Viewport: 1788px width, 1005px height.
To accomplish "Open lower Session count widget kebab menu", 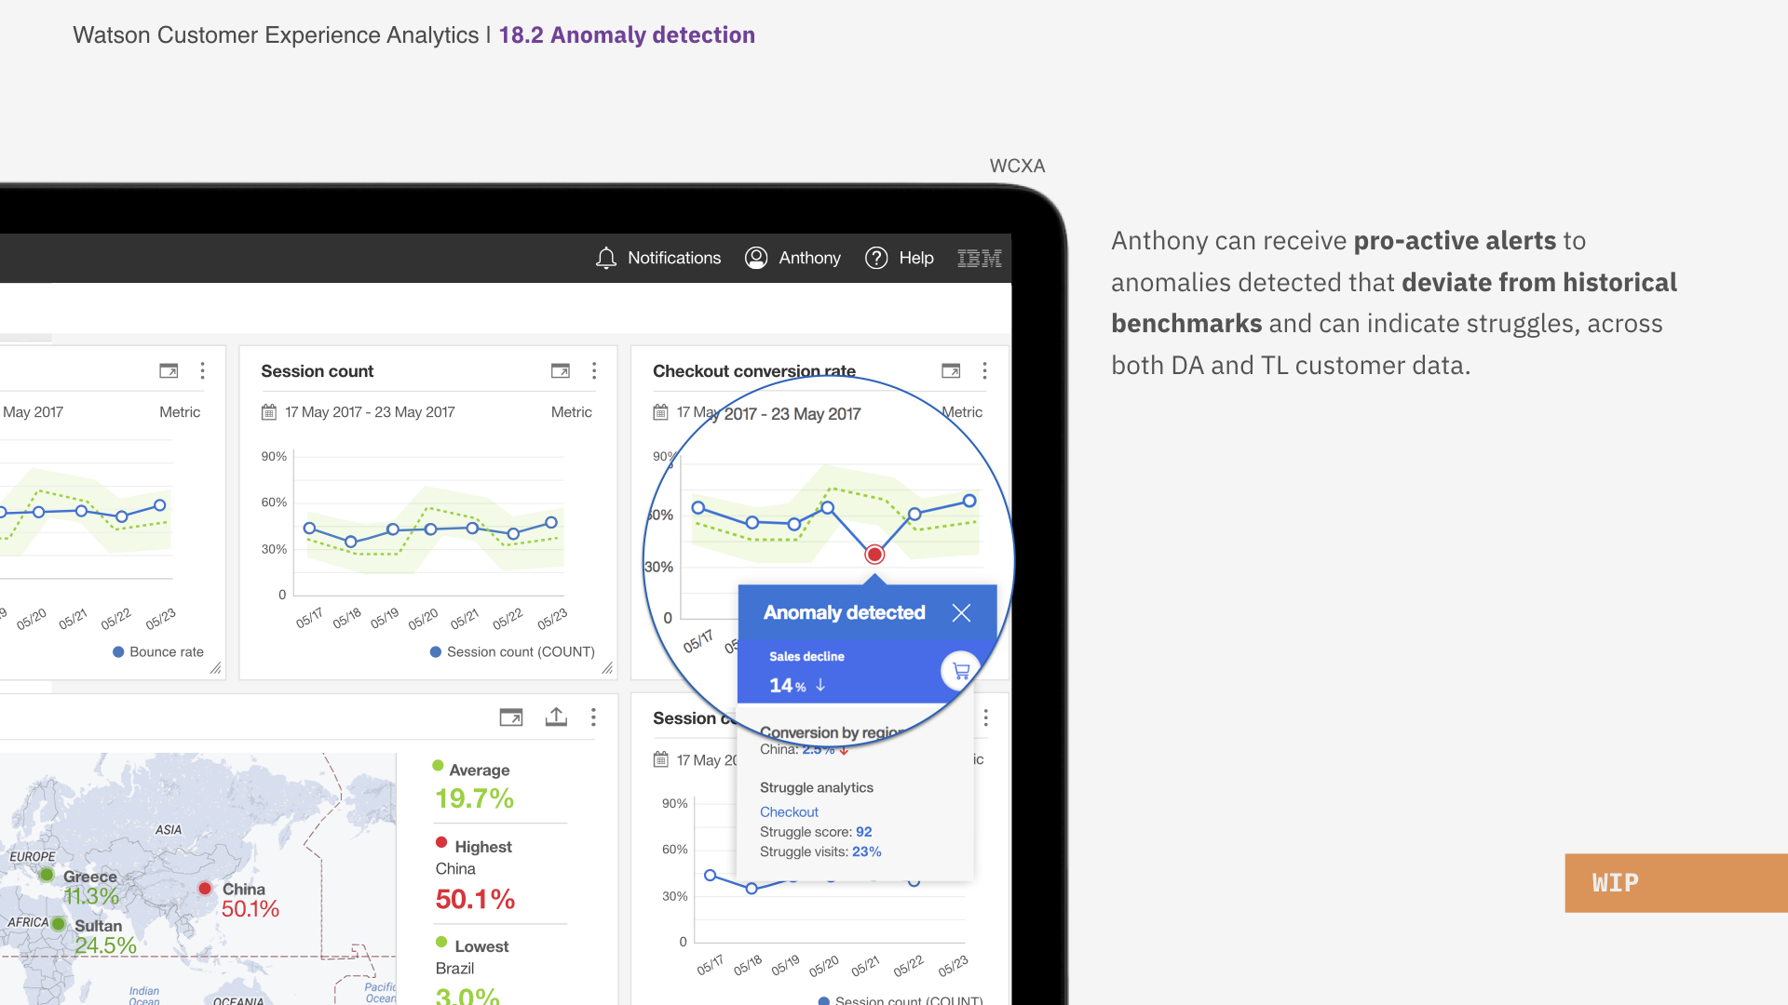I will coord(985,718).
